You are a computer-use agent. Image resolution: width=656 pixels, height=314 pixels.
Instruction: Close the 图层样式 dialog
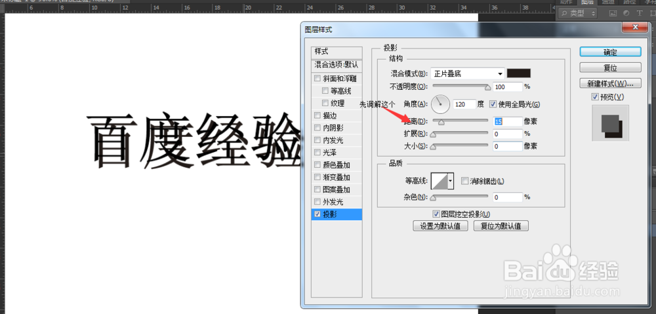tap(635, 27)
